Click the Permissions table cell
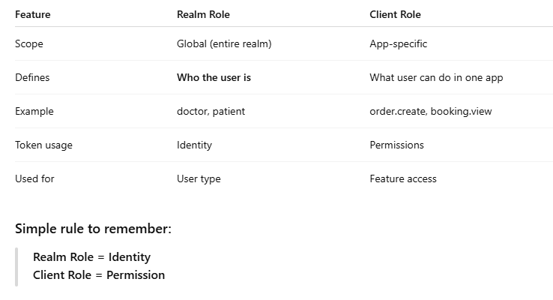Viewport: 553px width, 300px height. point(396,145)
